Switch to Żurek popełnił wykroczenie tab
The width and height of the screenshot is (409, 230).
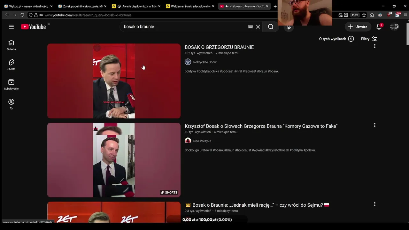tap(82, 6)
